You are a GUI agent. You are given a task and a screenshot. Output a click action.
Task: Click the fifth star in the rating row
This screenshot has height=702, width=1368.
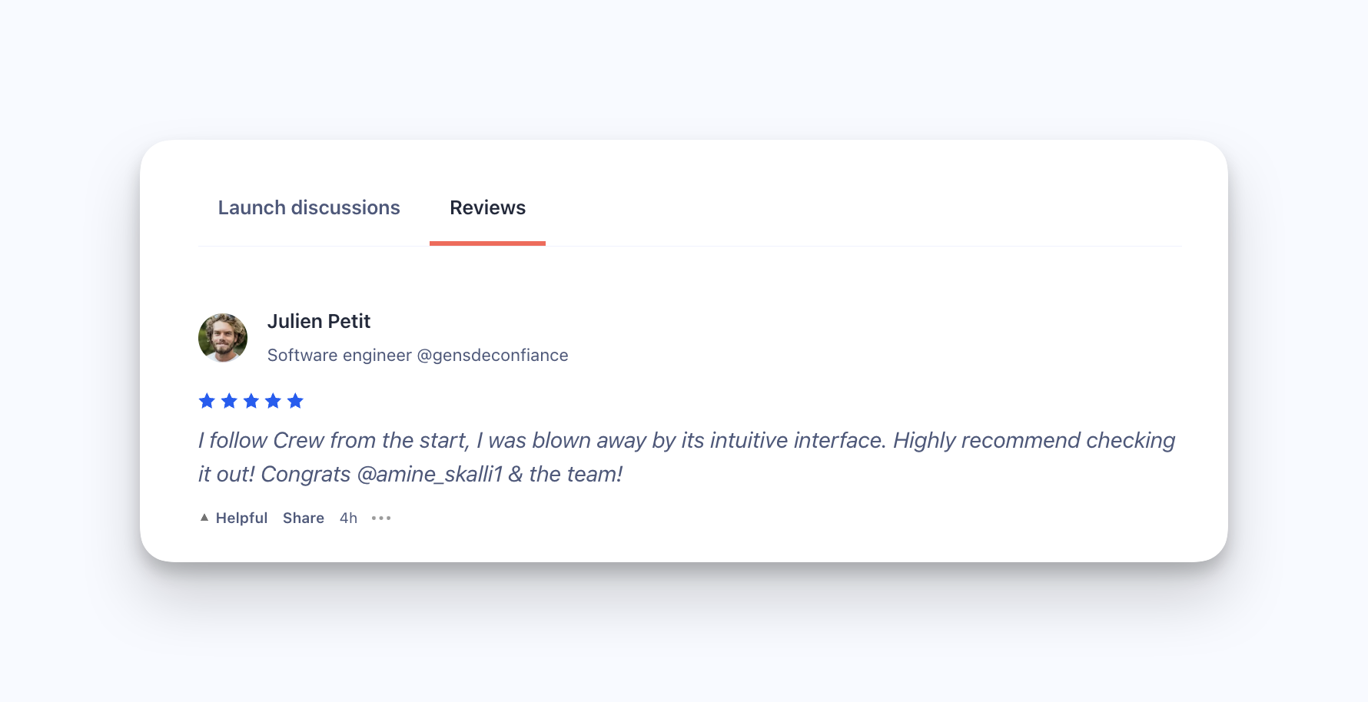[x=294, y=400]
